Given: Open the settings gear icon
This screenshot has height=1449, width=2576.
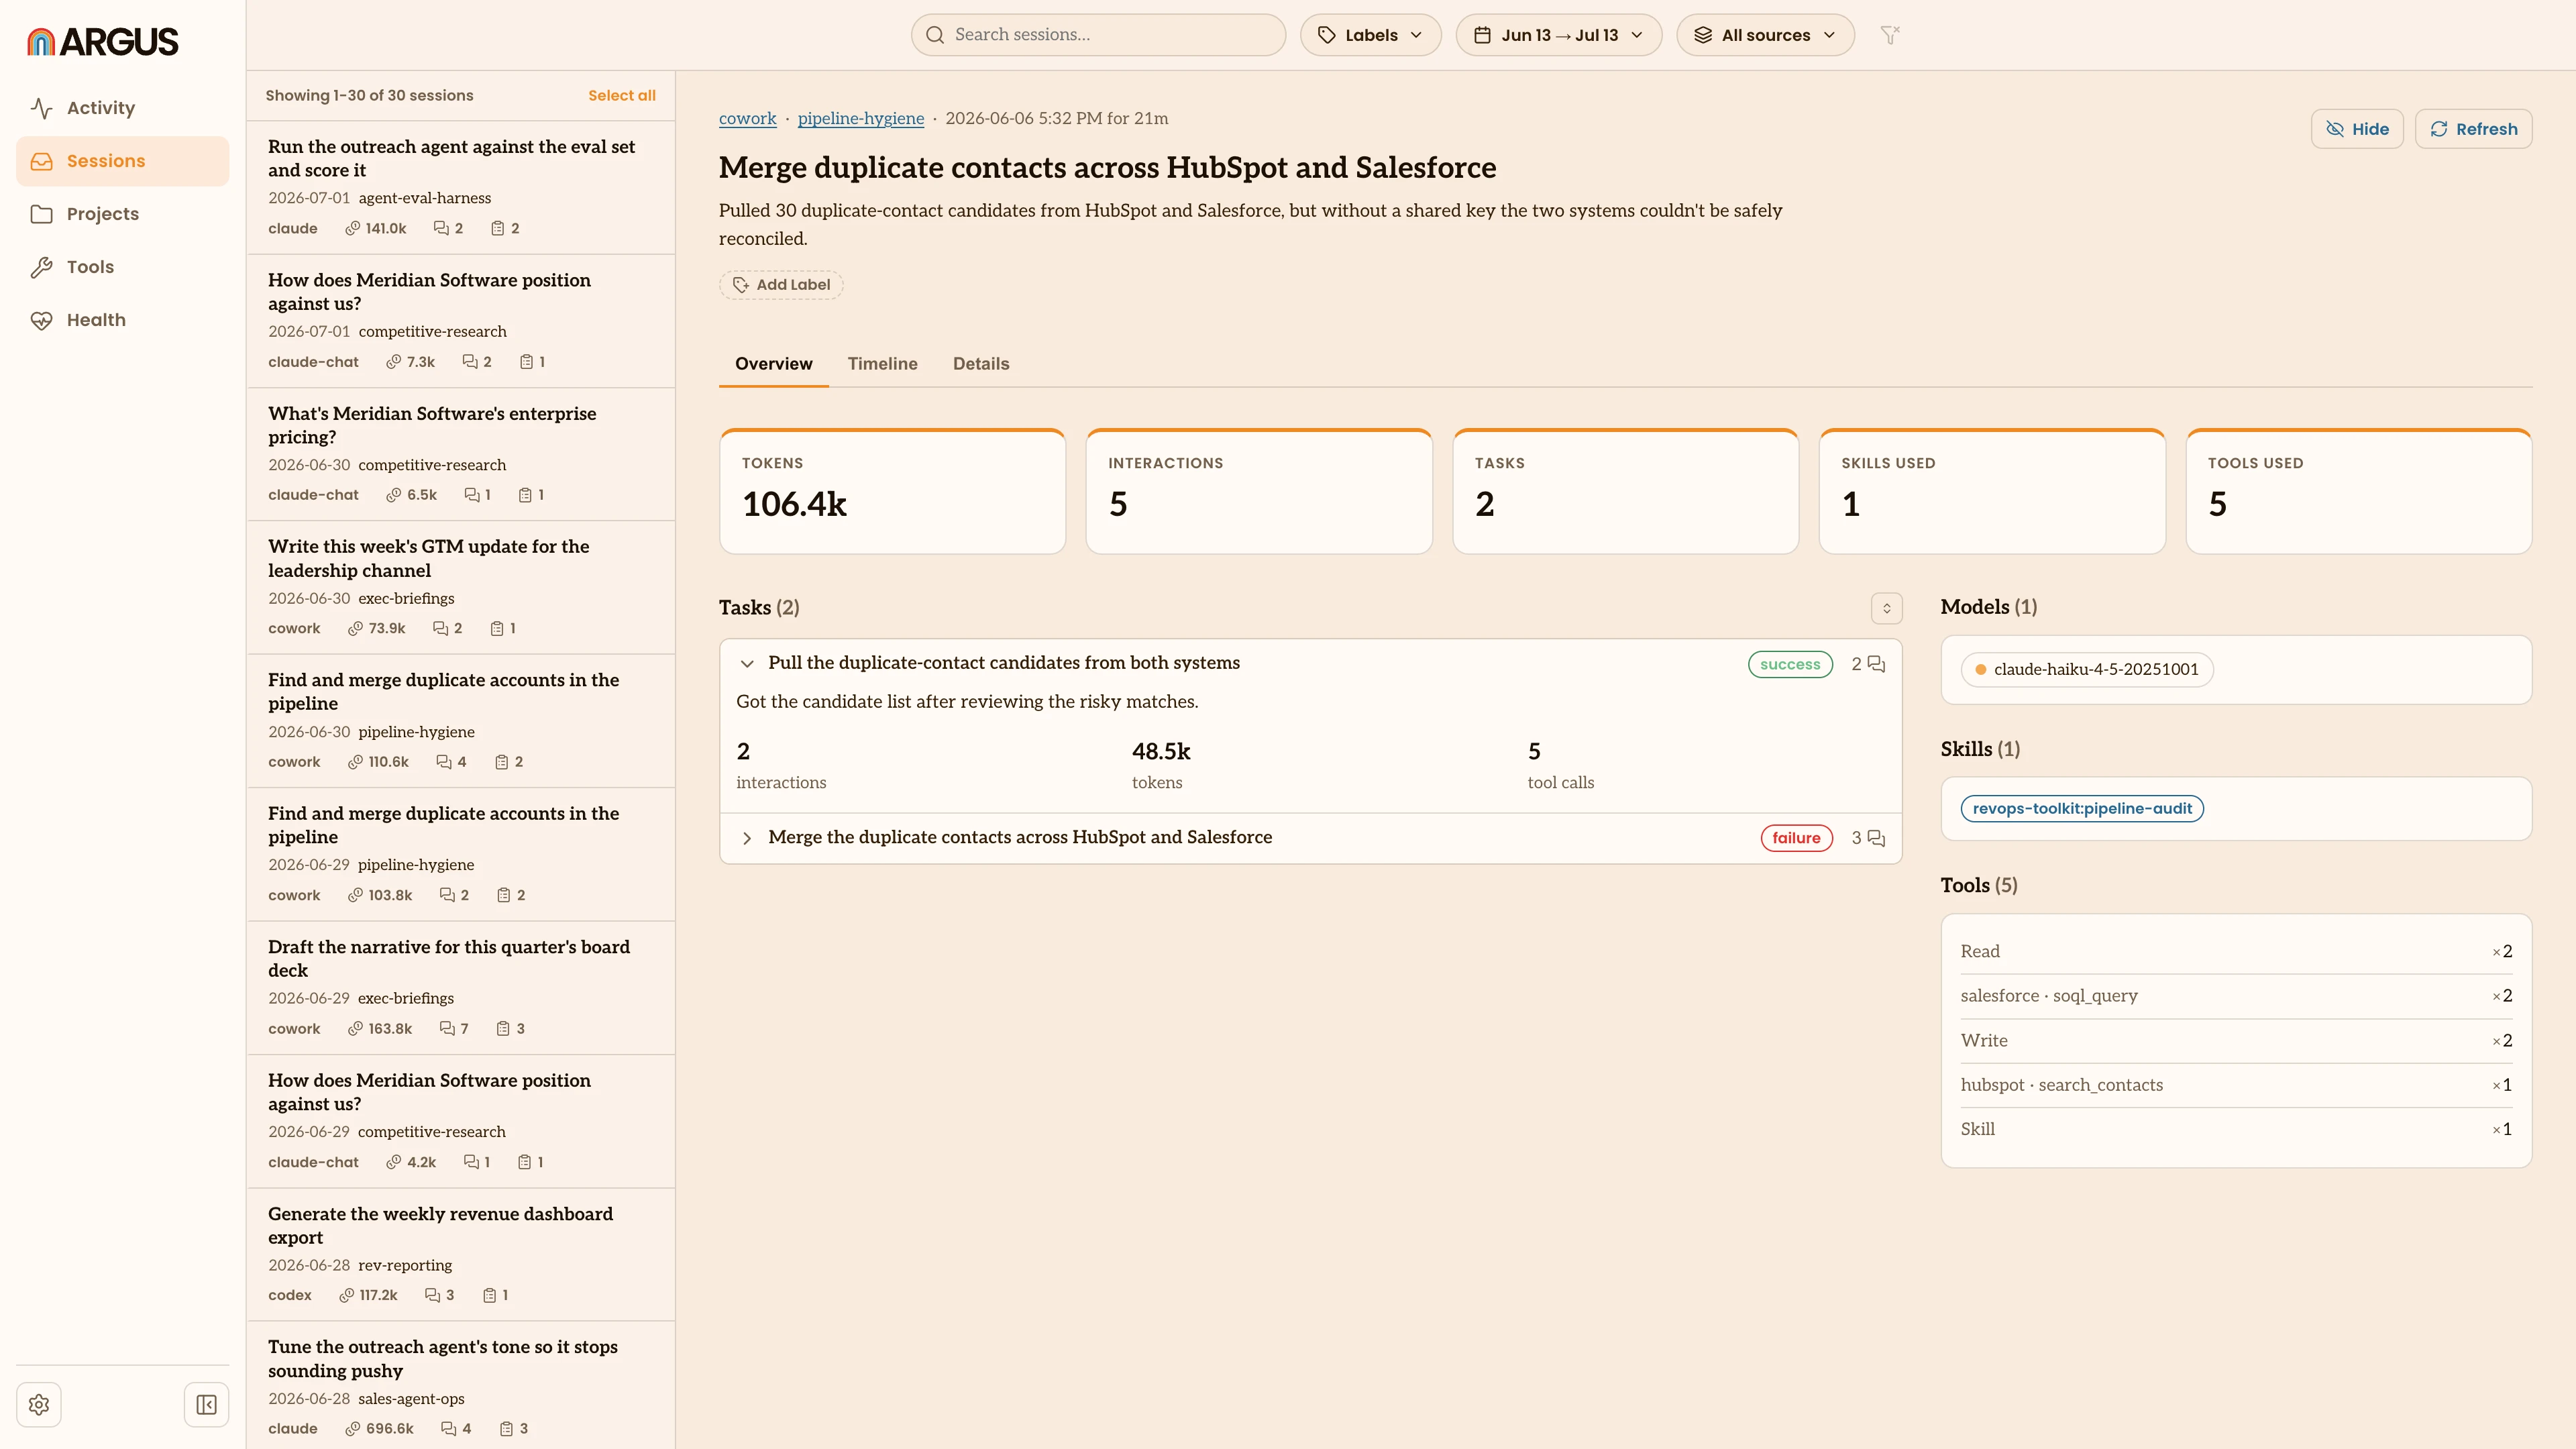Looking at the screenshot, I should tap(39, 1405).
